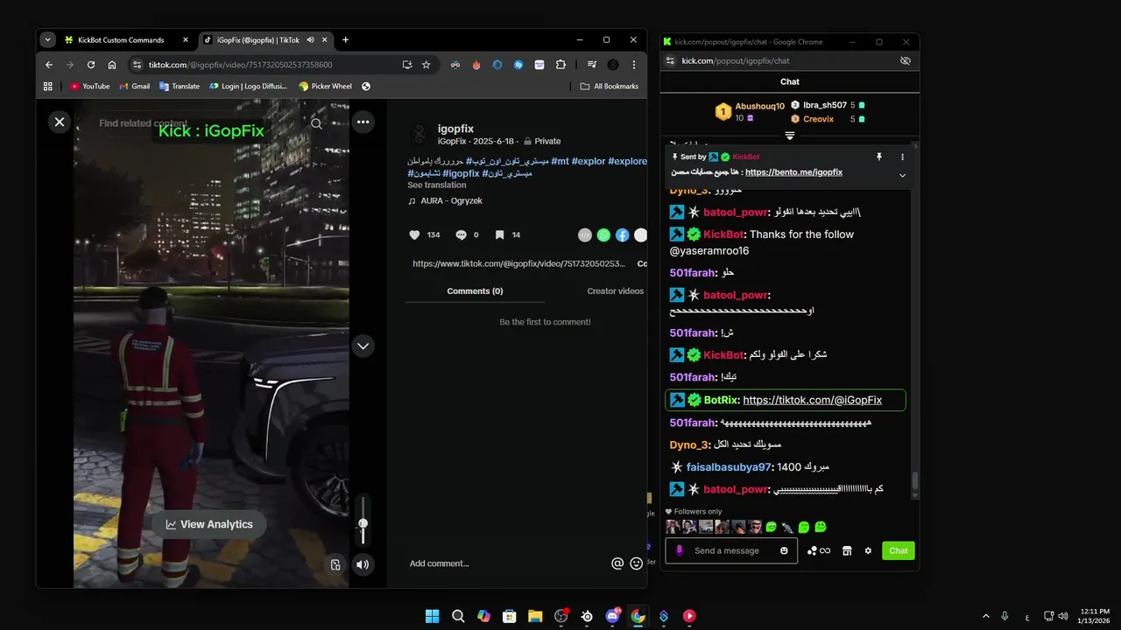Open the Picker Wheel bookmark
The image size is (1121, 630).
[325, 87]
